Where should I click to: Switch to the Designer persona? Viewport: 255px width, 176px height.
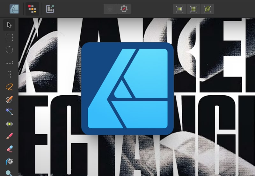(14, 9)
